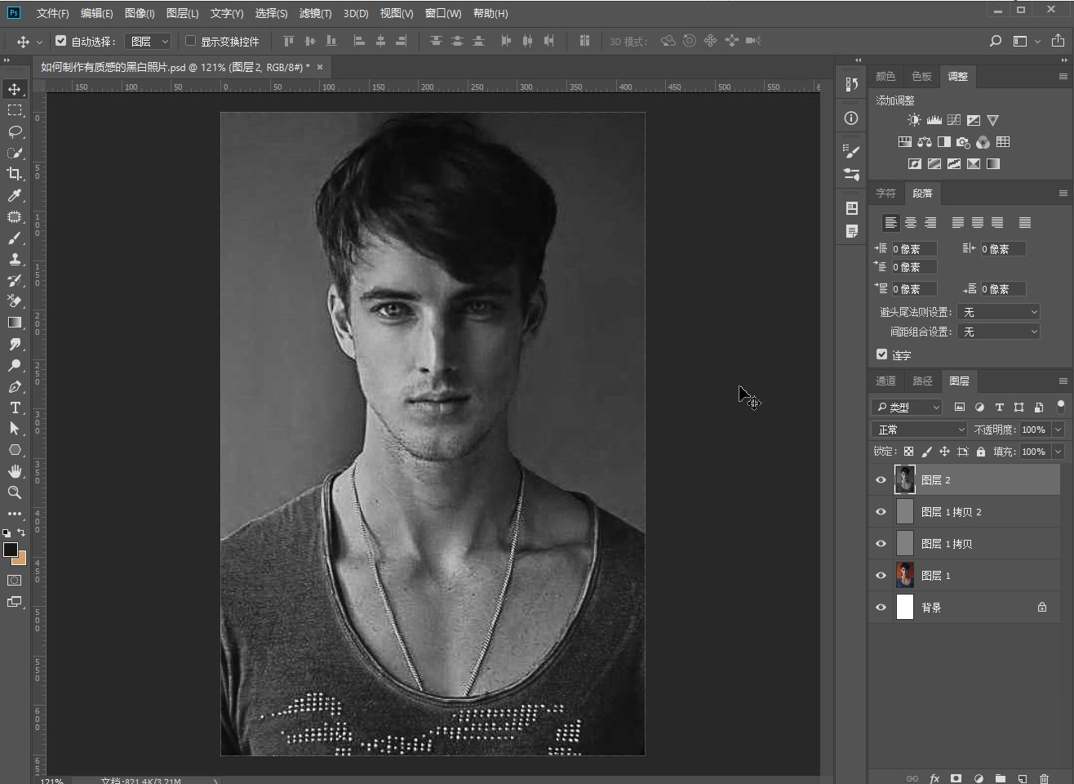
Task: Toggle visibility of 背景 layer
Action: click(x=881, y=608)
